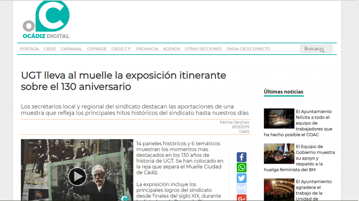
Task: Play the UGT exhibition video
Action: pos(77,176)
